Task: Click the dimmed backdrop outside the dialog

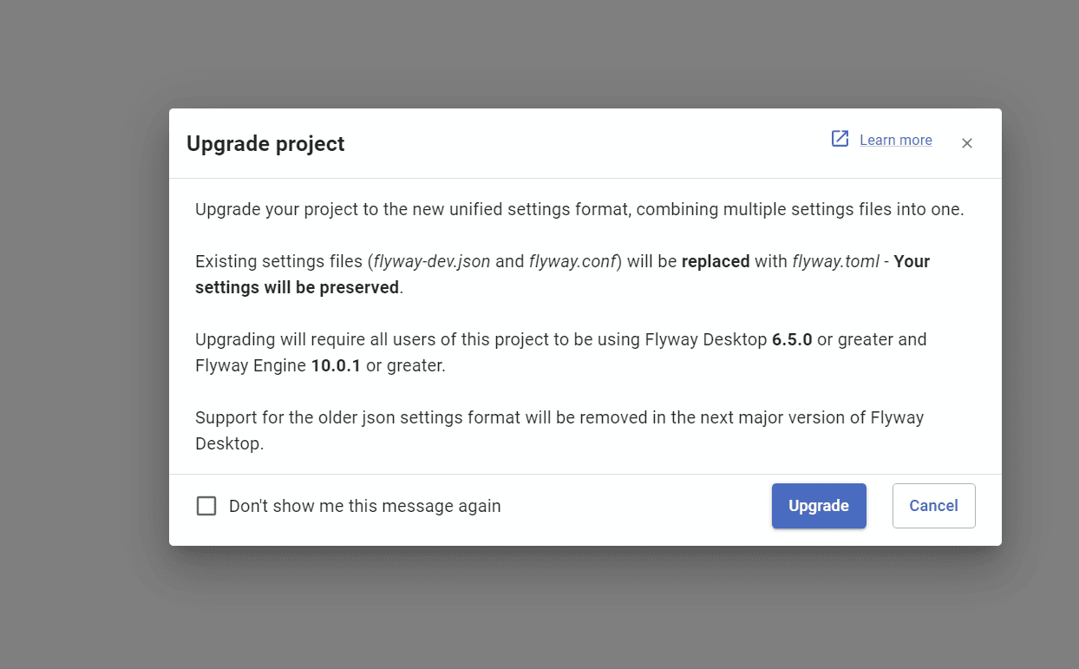Action: pyautogui.click(x=78, y=347)
